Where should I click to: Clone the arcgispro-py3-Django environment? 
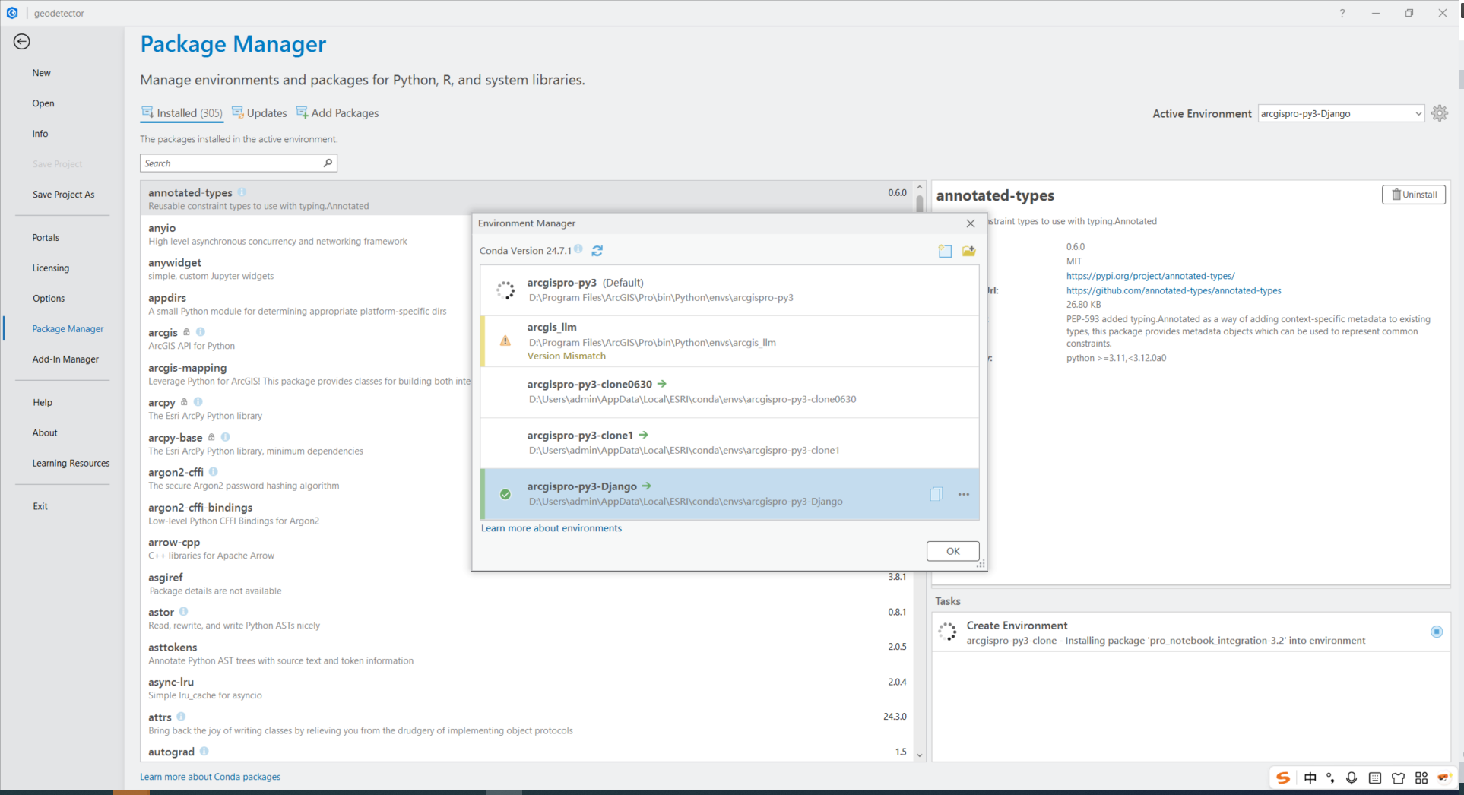point(936,494)
